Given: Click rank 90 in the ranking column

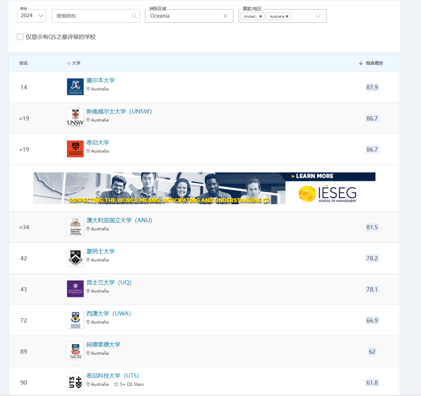Looking at the screenshot, I should coord(24,383).
